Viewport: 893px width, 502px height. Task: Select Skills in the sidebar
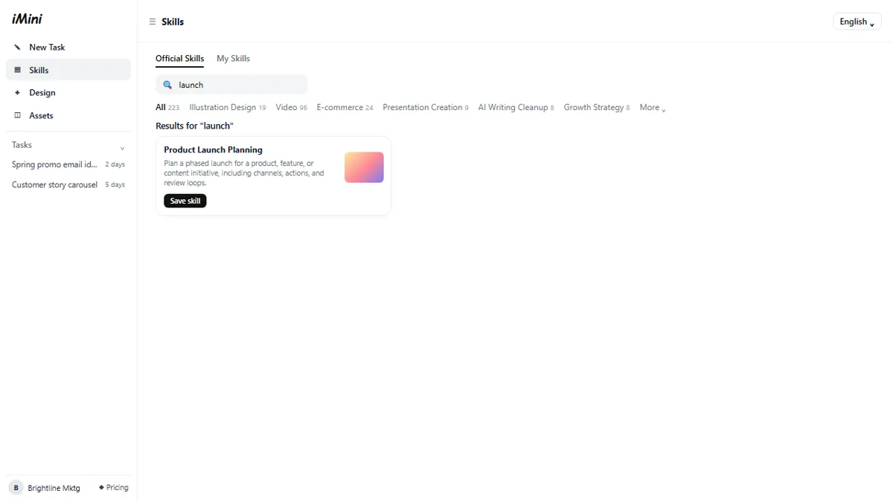68,70
